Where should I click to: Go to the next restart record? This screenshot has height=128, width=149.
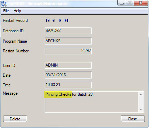coord(60,20)
